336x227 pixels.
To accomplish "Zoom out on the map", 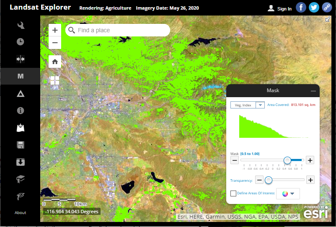I will pos(55,43).
